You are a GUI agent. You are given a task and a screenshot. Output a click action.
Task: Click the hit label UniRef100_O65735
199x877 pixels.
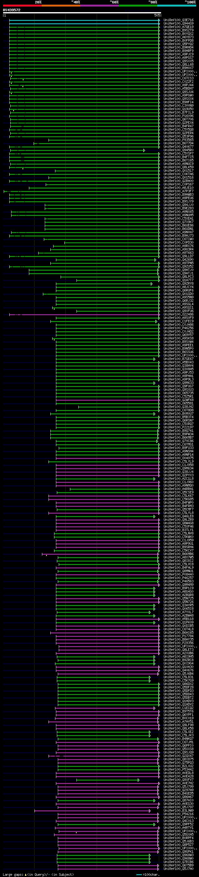tap(178, 393)
